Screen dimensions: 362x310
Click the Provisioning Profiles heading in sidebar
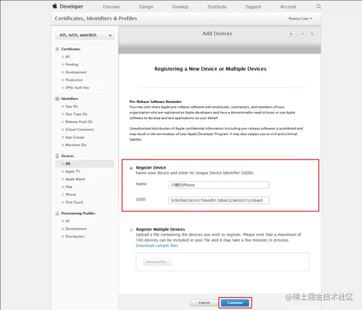[x=78, y=213]
